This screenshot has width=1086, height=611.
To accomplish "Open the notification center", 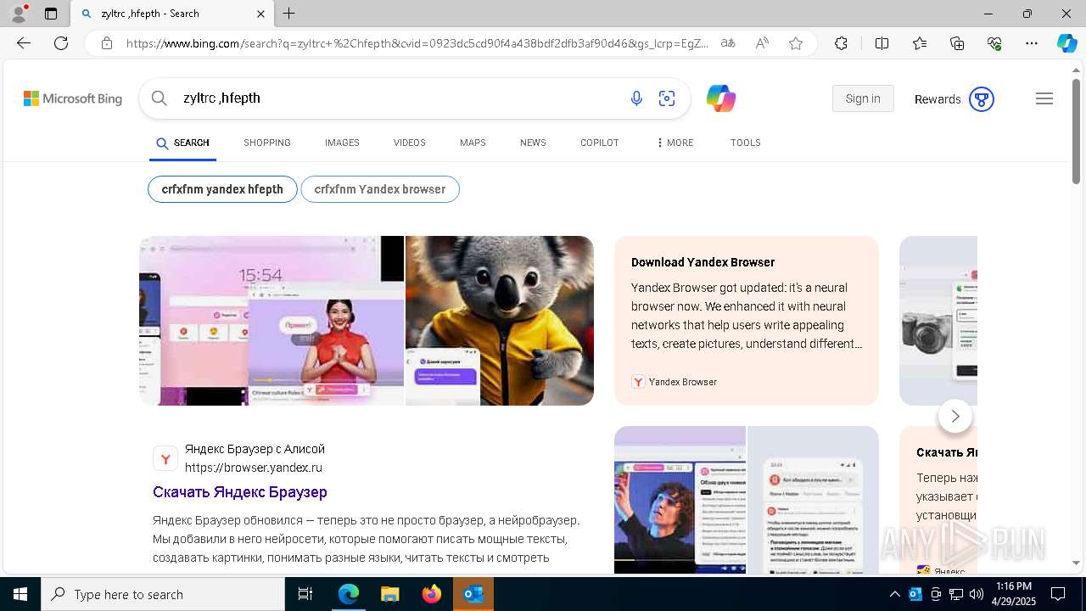I will 1058,594.
